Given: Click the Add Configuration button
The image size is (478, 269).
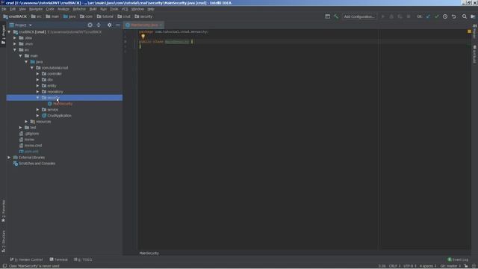Looking at the screenshot, I should (x=359, y=16).
